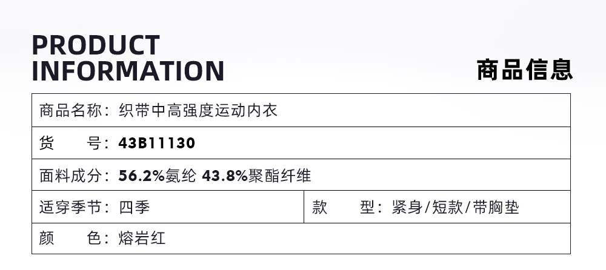Click the word PRODUCT in the heading
Image resolution: width=606 pixels, height=270 pixels.
click(x=96, y=45)
